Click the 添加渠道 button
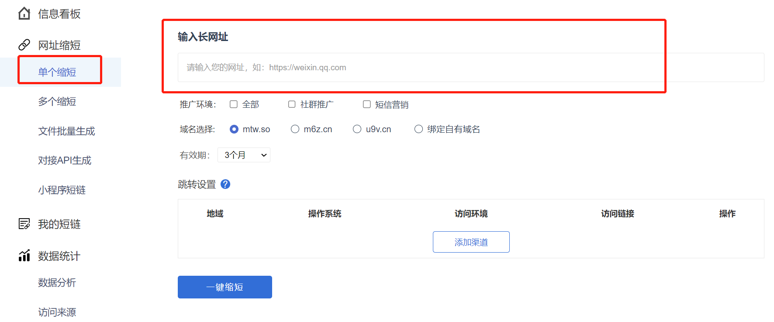The width and height of the screenshot is (774, 322). coord(471,242)
